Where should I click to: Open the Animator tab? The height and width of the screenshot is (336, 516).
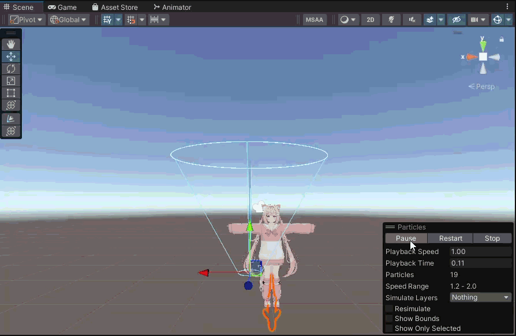click(173, 7)
